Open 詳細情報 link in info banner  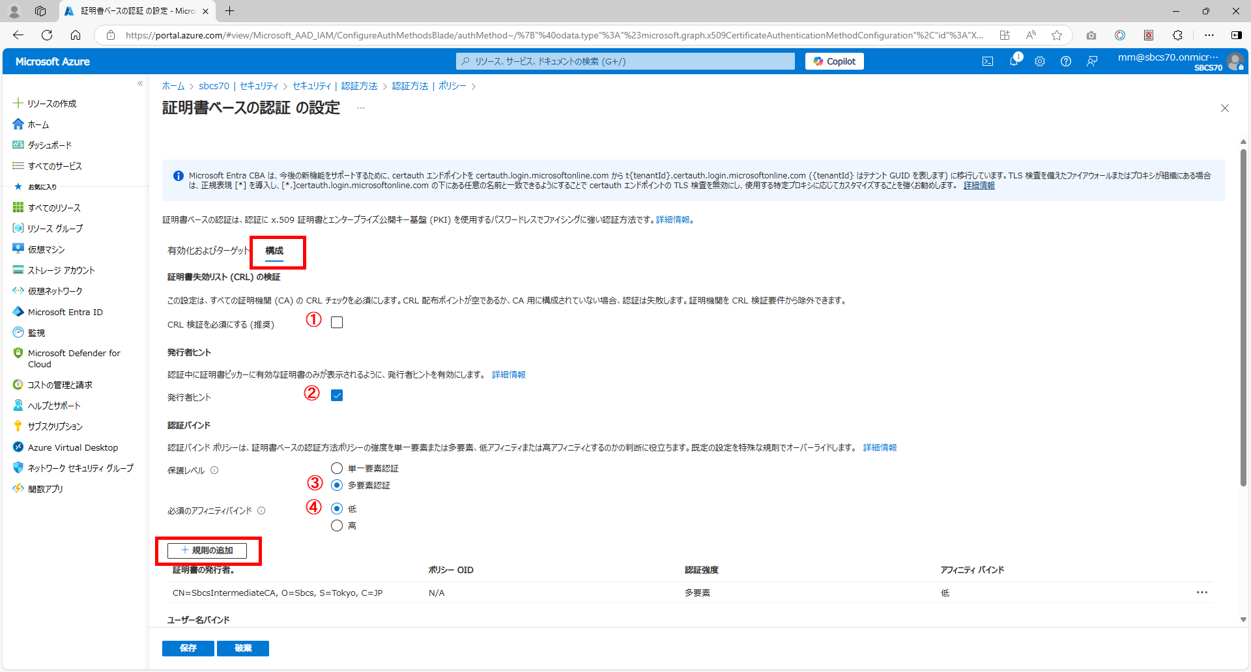click(x=979, y=186)
